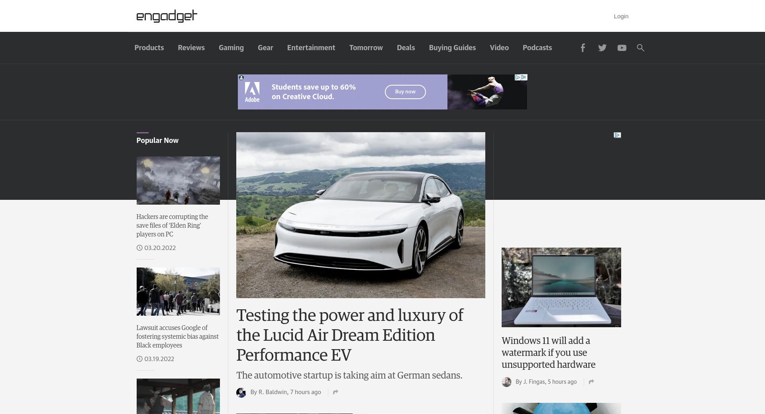Image resolution: width=765 pixels, height=414 pixels.
Task: Share the Windows 11 article via arrow icon
Action: tap(591, 382)
